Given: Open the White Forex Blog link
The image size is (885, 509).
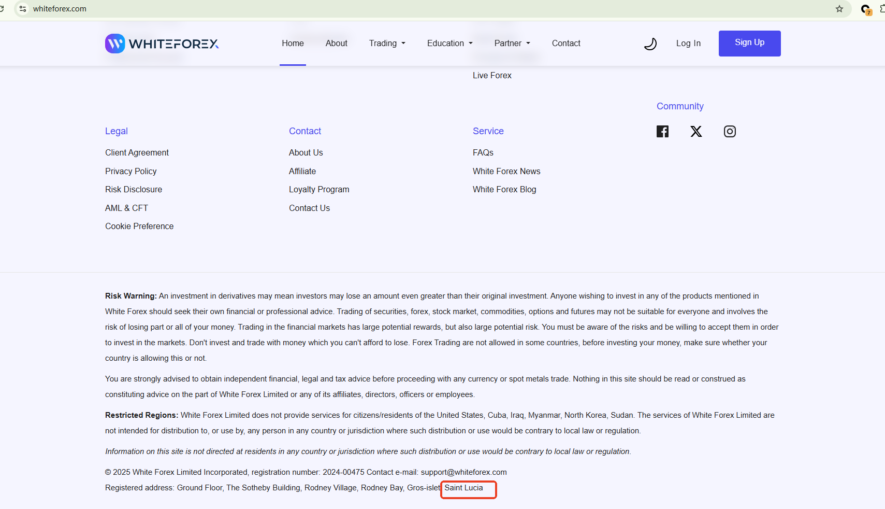Looking at the screenshot, I should (x=504, y=190).
